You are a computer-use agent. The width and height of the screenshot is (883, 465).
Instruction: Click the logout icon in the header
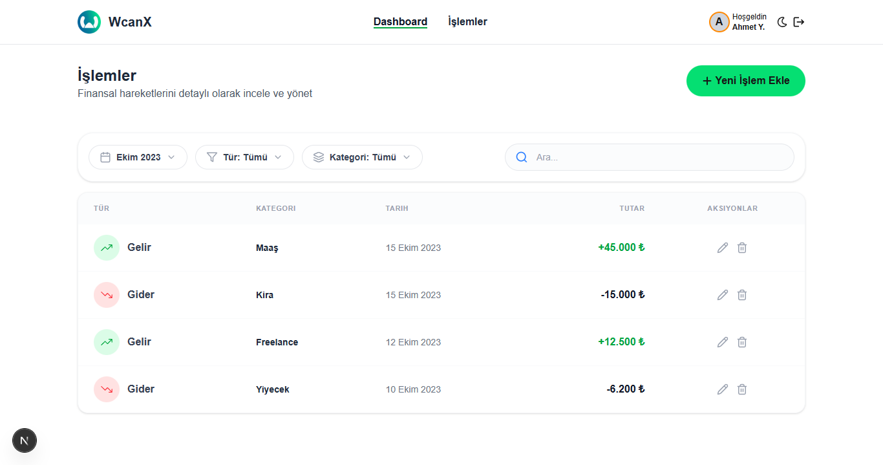tap(799, 21)
